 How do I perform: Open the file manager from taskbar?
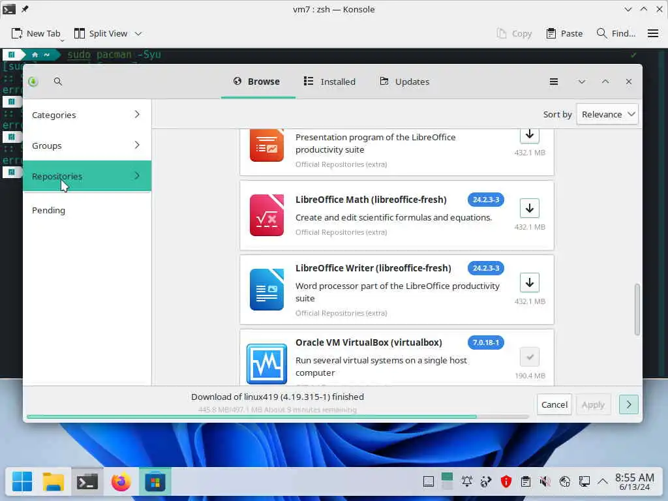53,482
